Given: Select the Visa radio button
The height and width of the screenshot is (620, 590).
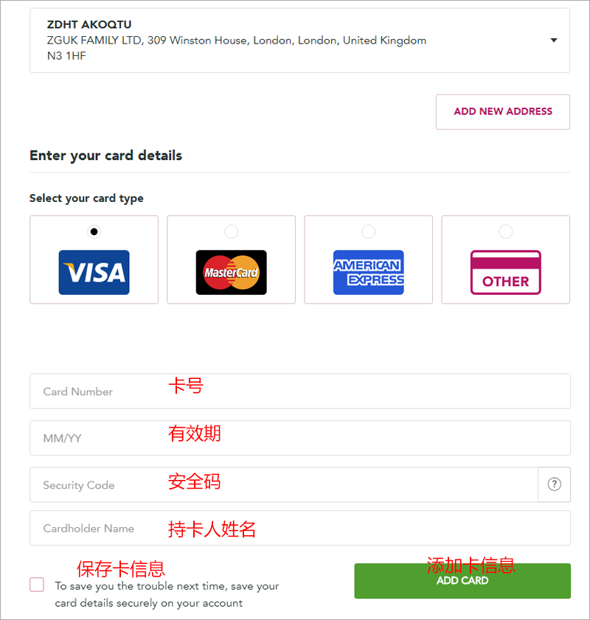Looking at the screenshot, I should [94, 231].
